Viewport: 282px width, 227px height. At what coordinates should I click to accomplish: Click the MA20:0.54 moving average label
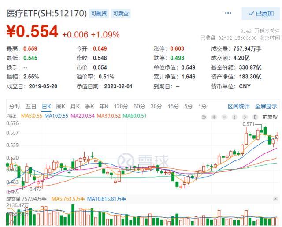pyautogui.click(x=82, y=115)
